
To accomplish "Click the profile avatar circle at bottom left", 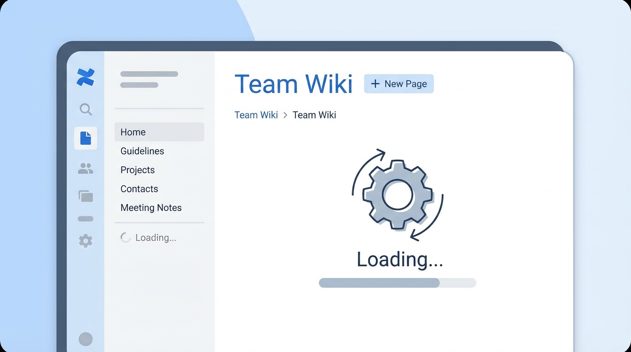I will 85,339.
